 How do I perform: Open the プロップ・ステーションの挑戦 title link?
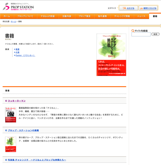pyautogui.click(x=23, y=130)
